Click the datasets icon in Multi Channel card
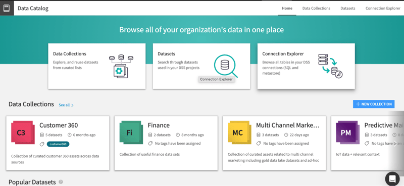Image resolution: width=404 pixels, height=186 pixels. [x=259, y=135]
